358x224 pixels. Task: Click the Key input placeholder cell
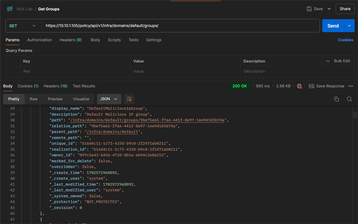pos(75,71)
